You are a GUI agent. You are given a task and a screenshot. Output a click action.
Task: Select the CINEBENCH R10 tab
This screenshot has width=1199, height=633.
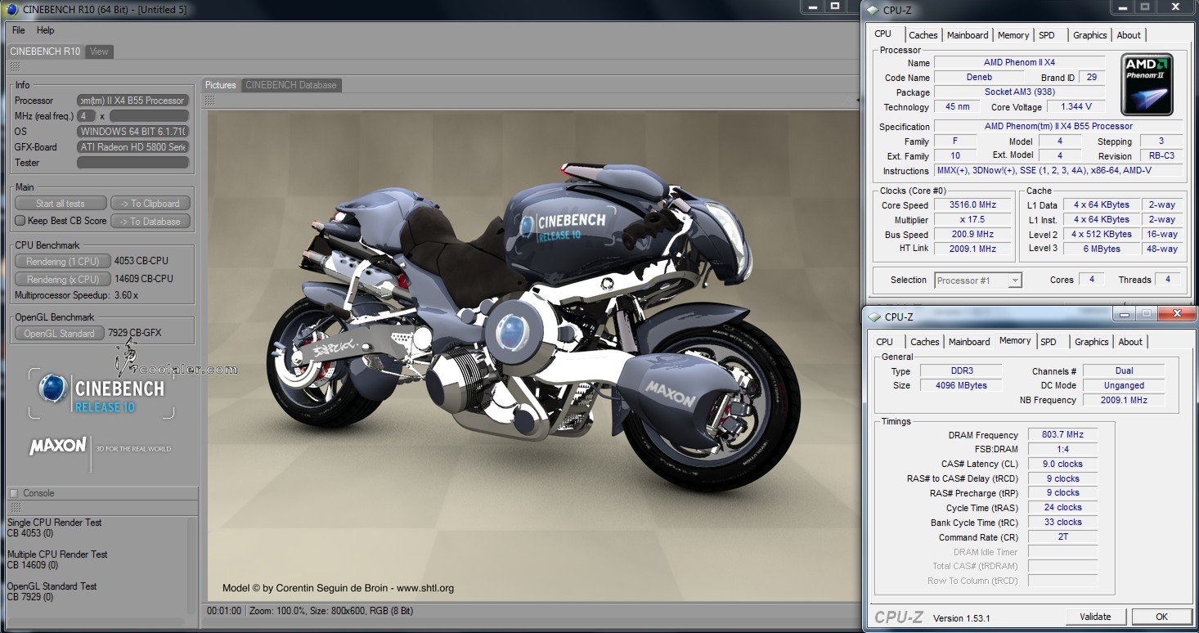click(x=45, y=52)
